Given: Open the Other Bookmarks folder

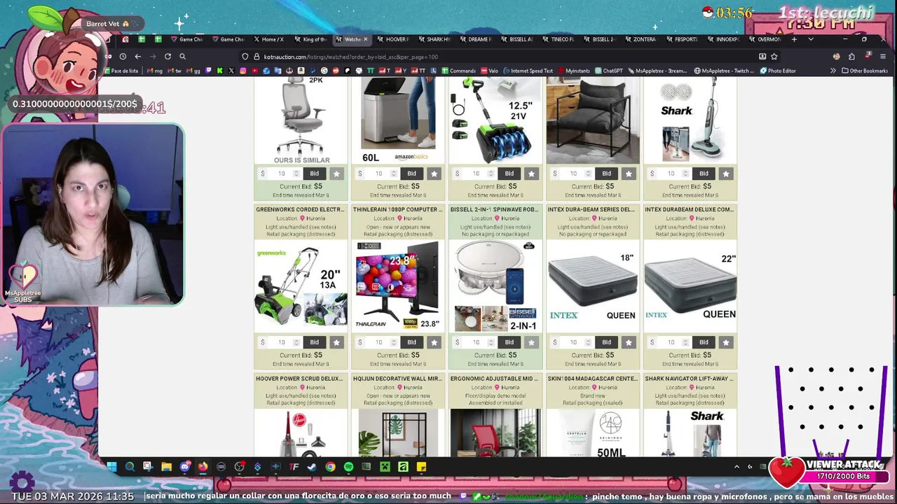Looking at the screenshot, I should 865,71.
